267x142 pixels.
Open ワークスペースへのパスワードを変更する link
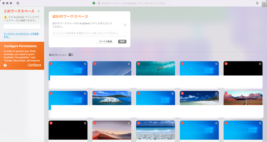point(21,35)
